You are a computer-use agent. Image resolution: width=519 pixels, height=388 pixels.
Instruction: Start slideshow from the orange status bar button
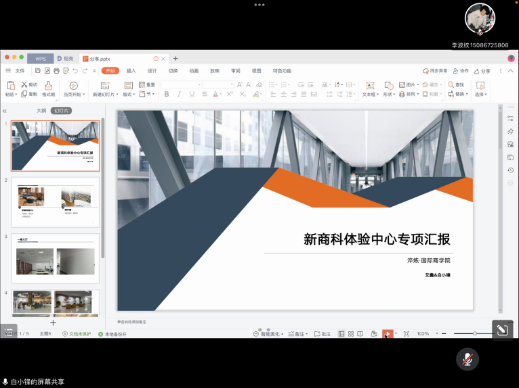click(386, 334)
